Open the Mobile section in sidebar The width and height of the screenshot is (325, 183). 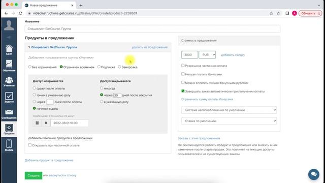(x=9, y=145)
